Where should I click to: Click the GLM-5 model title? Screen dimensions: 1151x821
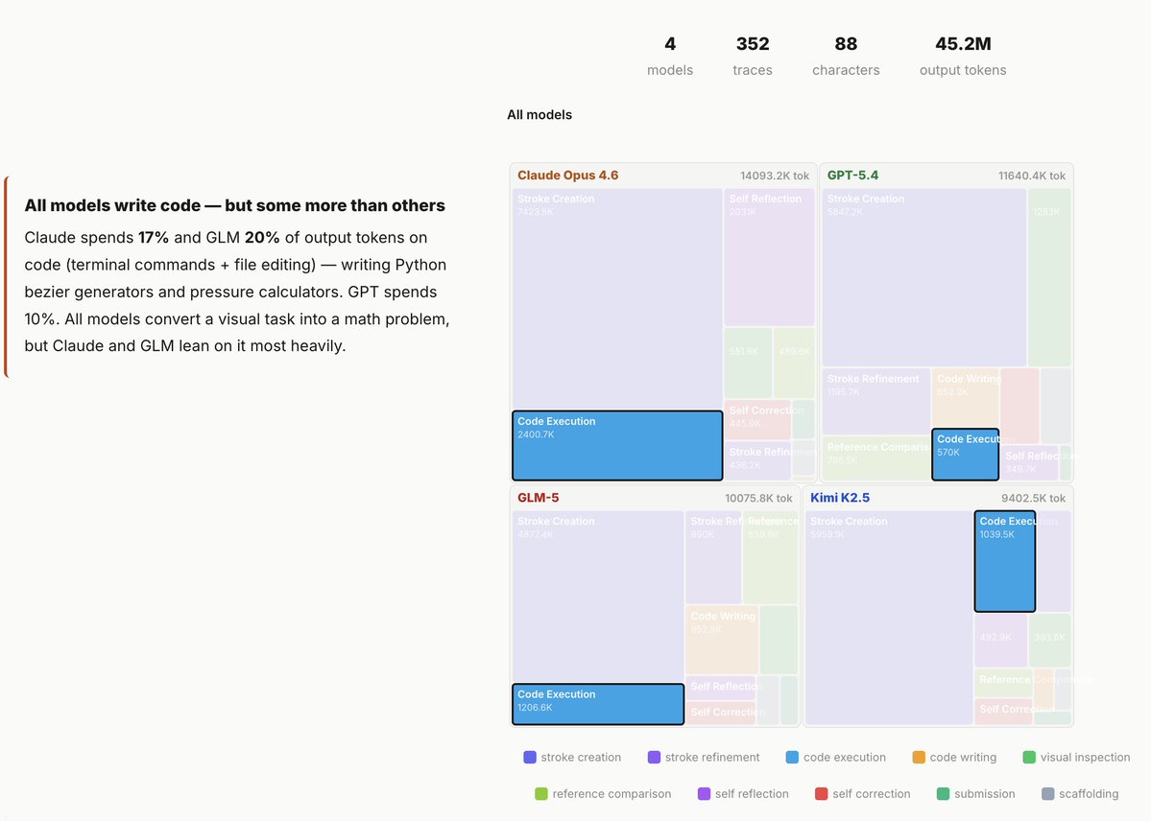(x=540, y=498)
